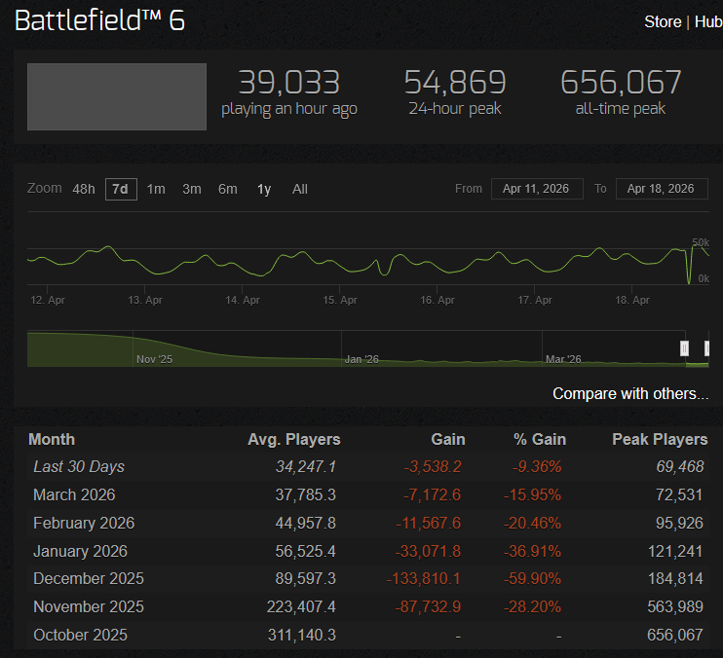
Task: Edit the From date field Apr 11, 2026
Action: coord(537,189)
